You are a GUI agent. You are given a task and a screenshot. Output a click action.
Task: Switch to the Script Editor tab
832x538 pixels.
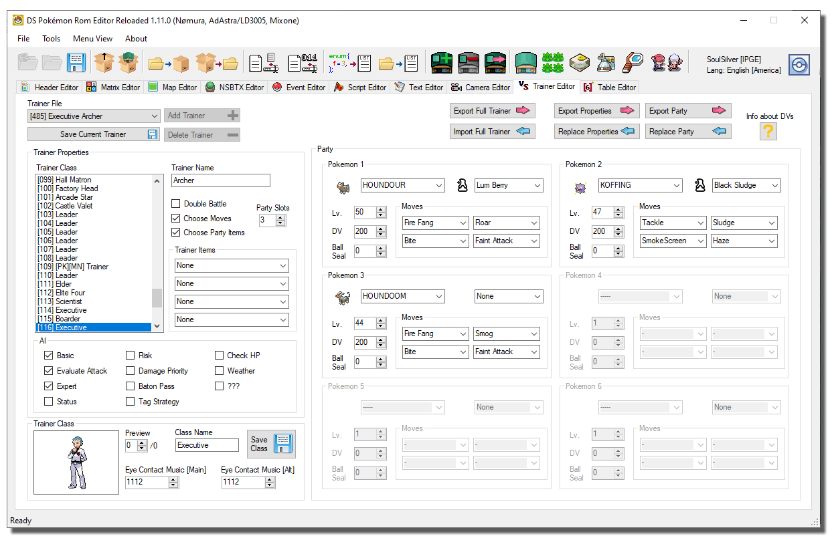360,87
